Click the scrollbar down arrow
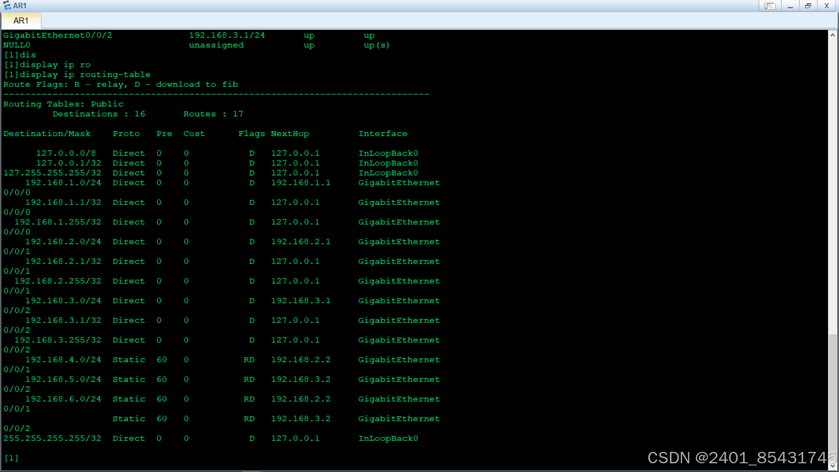 coord(832,466)
